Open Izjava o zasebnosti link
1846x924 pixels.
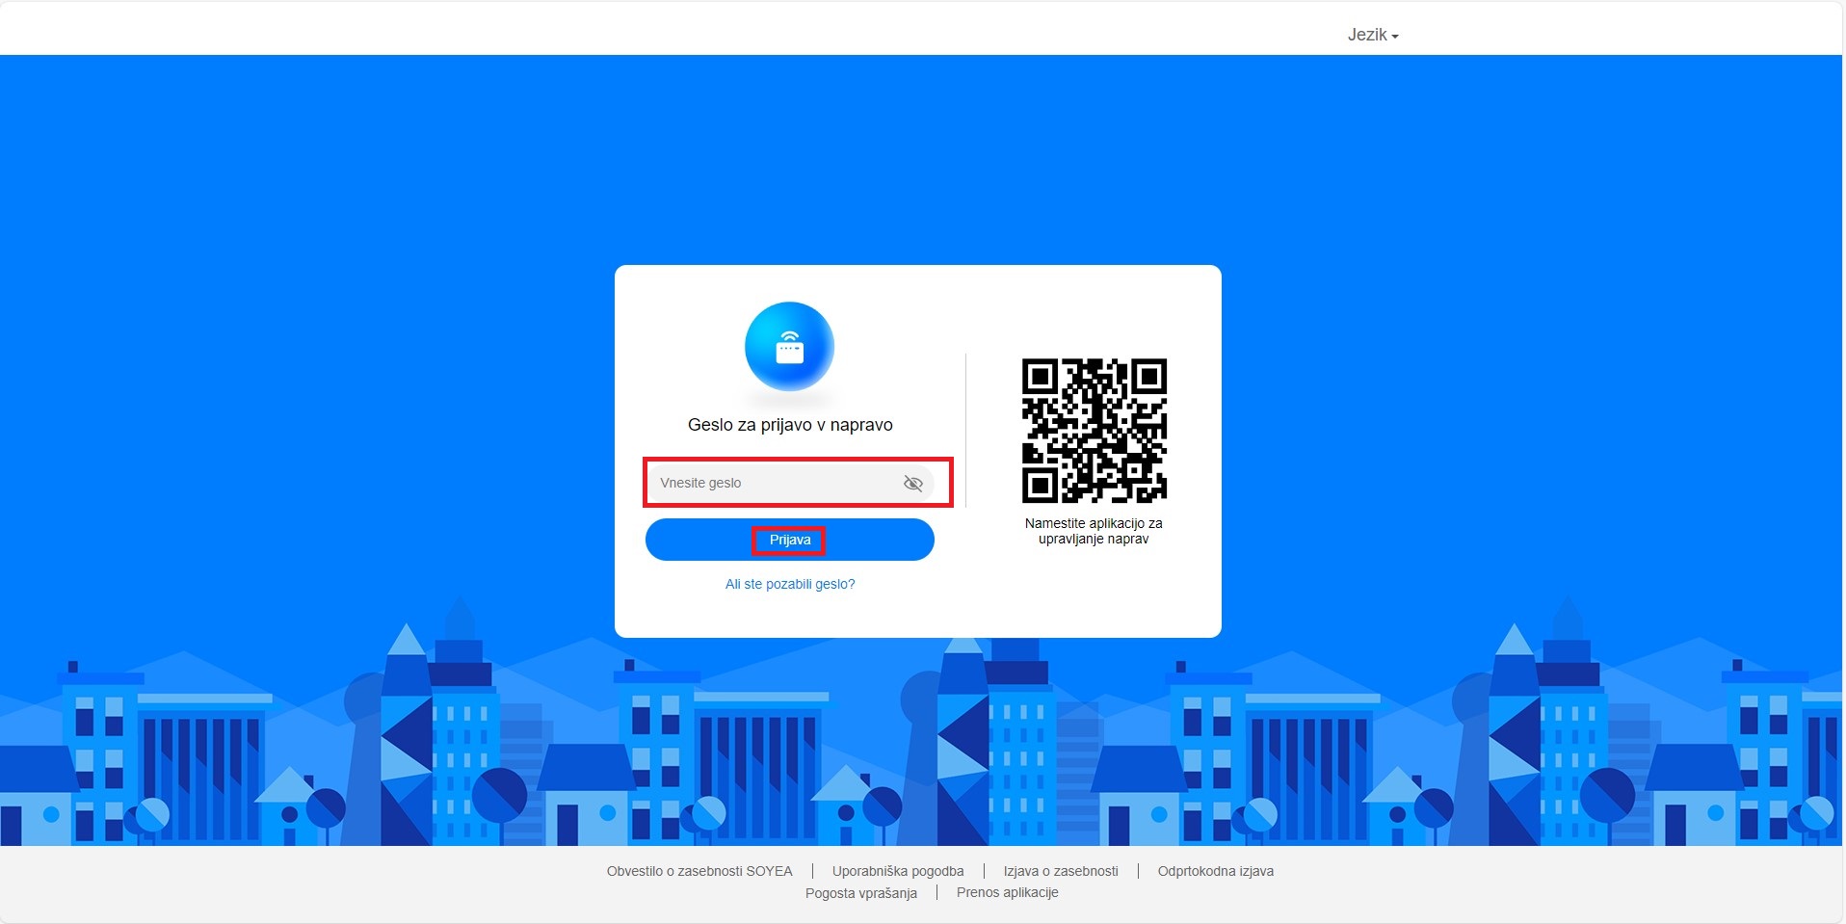coord(1061,871)
